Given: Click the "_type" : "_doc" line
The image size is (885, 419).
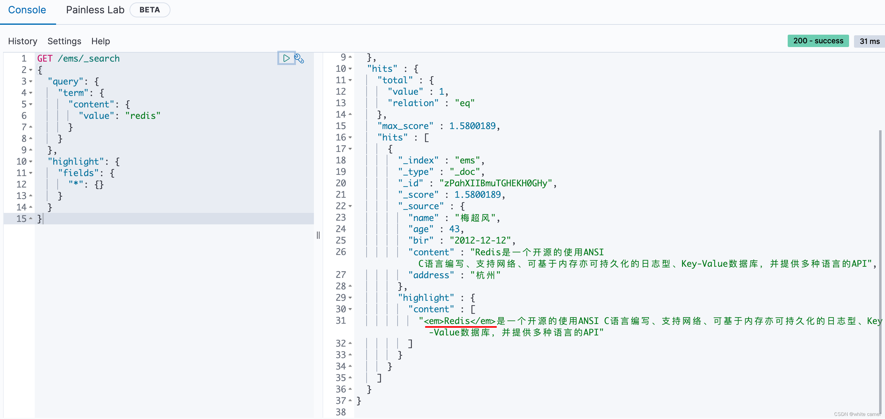Looking at the screenshot, I should click(441, 172).
